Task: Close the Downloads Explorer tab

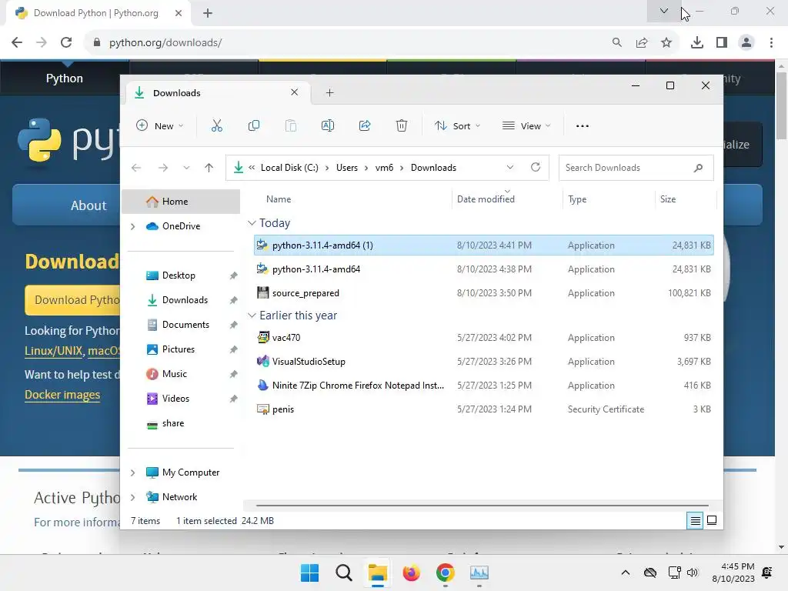Action: pos(295,92)
